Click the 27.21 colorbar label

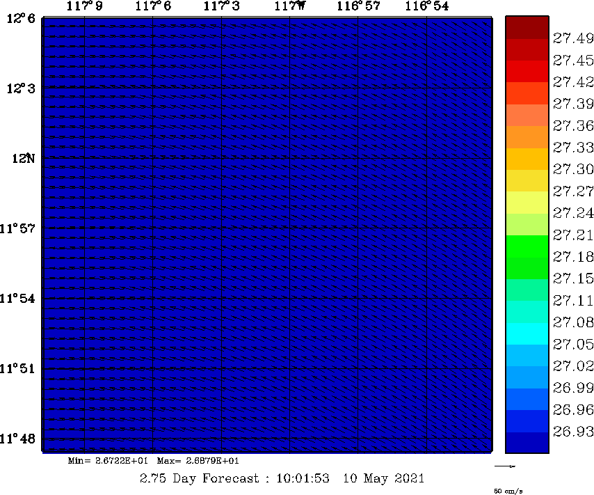pyautogui.click(x=573, y=235)
